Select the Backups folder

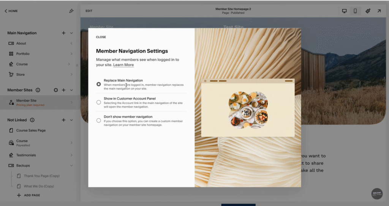click(23, 165)
